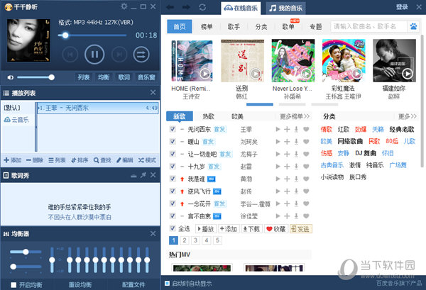Screen dimensions: 426x290
Task: Download the song 让一切随吧
Action: [296, 154]
